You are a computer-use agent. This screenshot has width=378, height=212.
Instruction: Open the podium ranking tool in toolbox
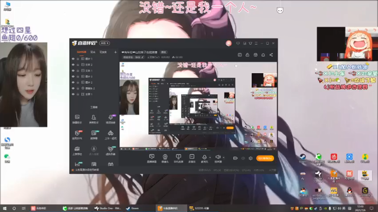click(x=77, y=151)
